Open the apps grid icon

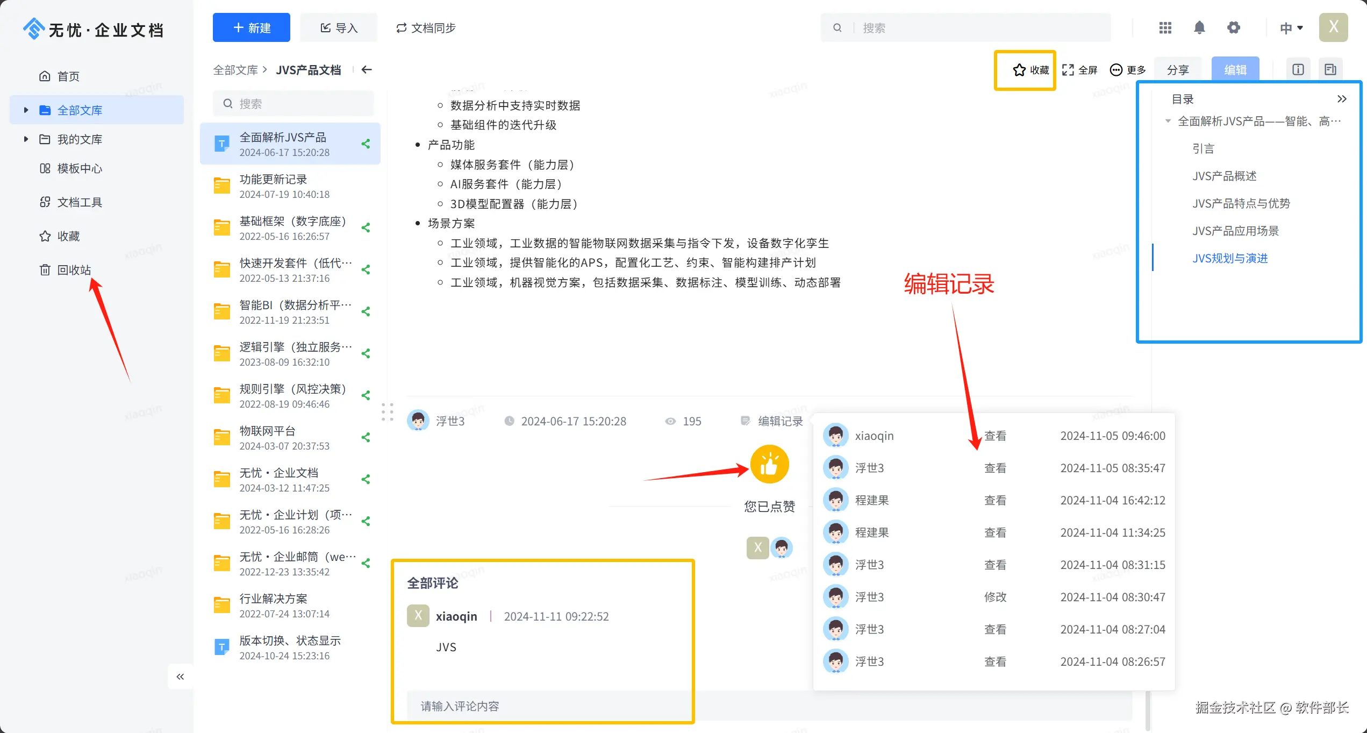pyautogui.click(x=1165, y=27)
